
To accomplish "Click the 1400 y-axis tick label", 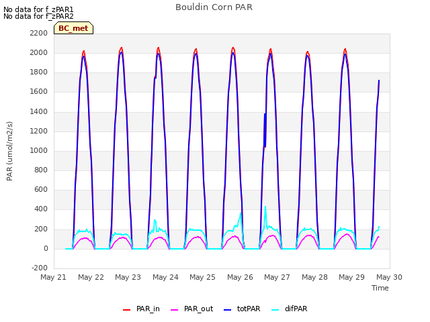I will click(39, 111).
